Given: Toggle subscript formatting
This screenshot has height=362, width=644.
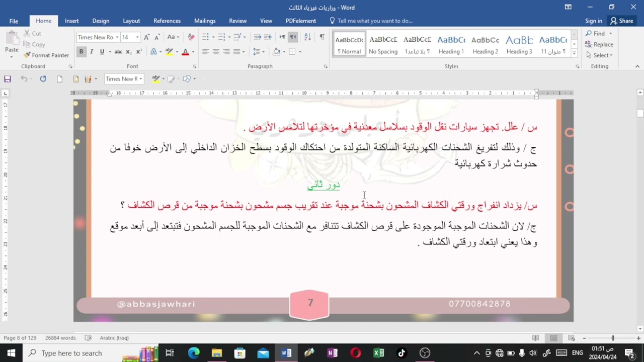Looking at the screenshot, I should tap(129, 52).
